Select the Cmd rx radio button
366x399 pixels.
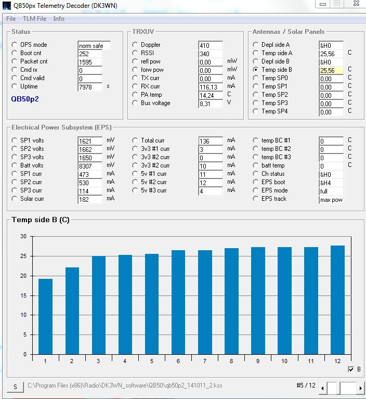tap(14, 70)
